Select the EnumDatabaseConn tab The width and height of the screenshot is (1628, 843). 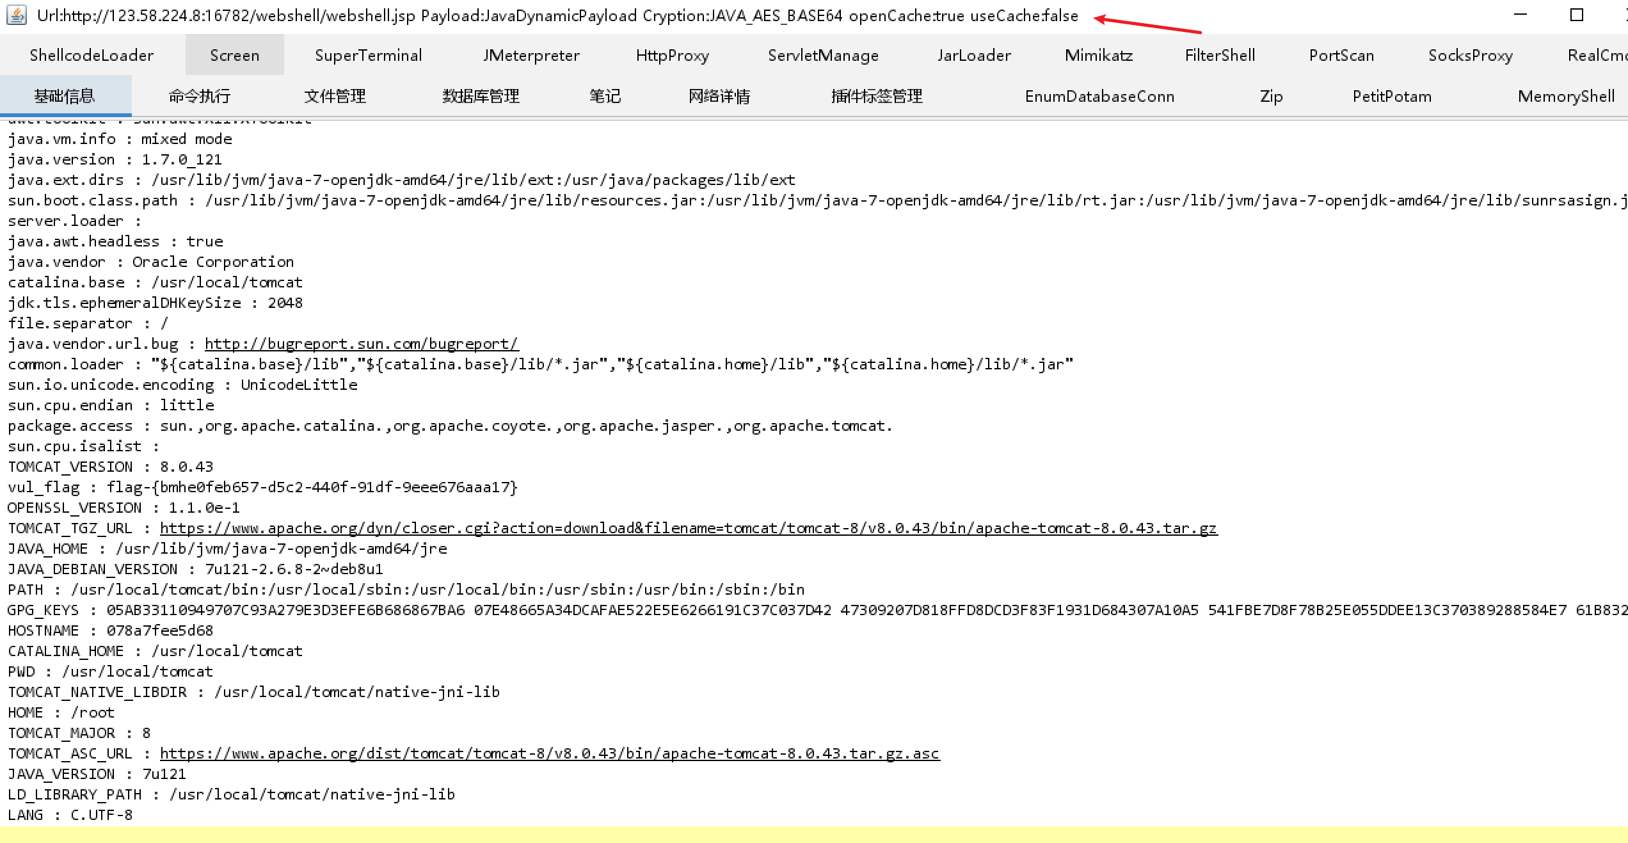tap(1099, 97)
